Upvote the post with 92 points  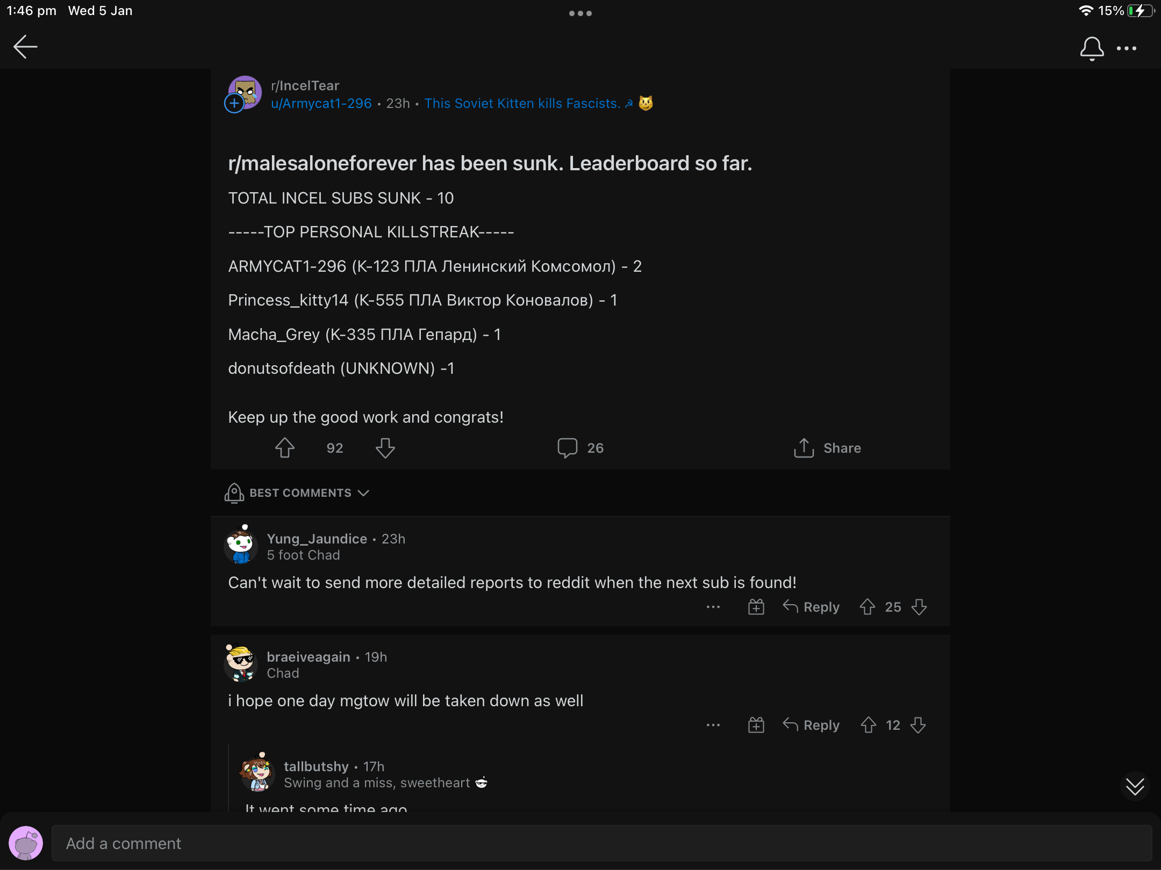[x=285, y=448]
